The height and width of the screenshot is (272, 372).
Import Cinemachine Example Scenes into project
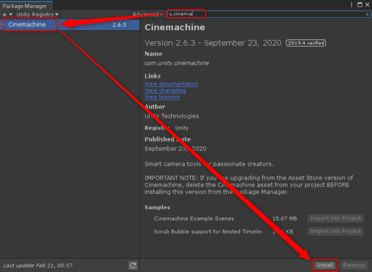coord(336,218)
